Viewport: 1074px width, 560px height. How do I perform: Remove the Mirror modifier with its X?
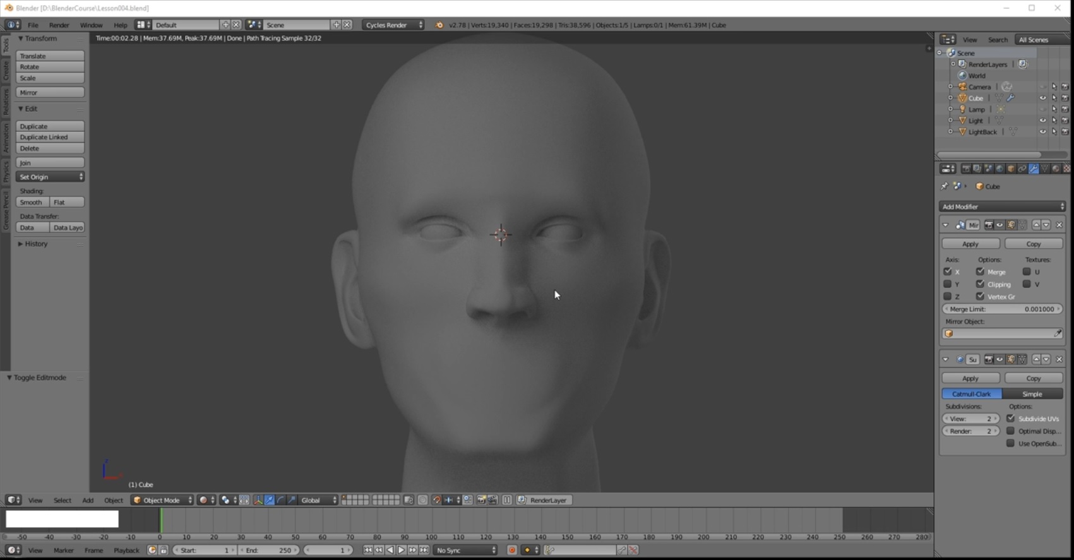click(1059, 225)
